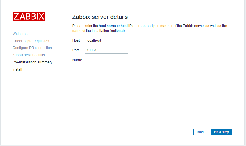Select the Install step in sidebar
Image resolution: width=246 pixels, height=146 pixels.
[17, 69]
